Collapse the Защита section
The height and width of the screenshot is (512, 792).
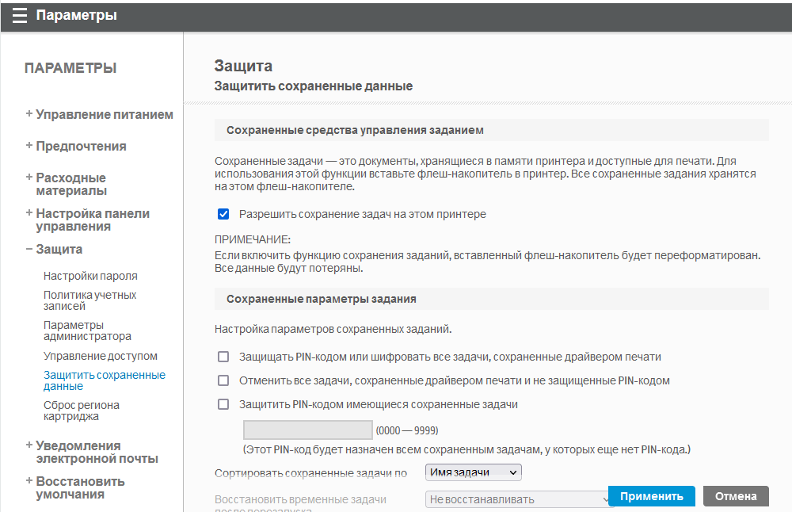coord(54,249)
